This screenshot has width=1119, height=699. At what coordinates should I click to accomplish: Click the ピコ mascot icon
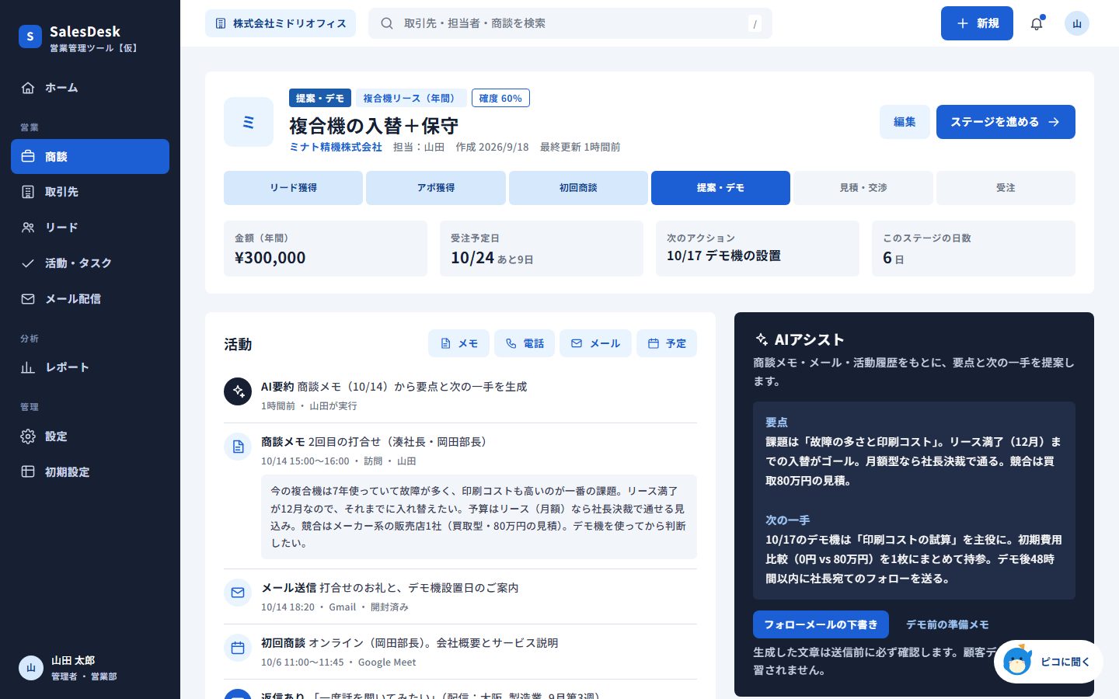[1017, 661]
